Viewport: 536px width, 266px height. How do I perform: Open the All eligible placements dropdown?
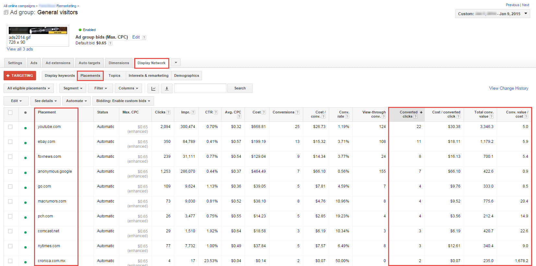(29, 88)
